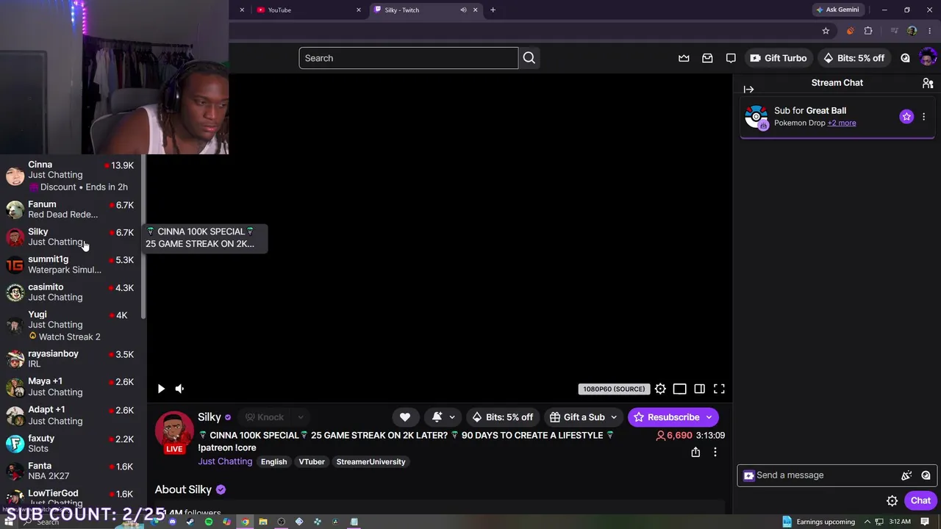Bookmark this page with the star icon
The width and height of the screenshot is (941, 529).
[x=826, y=31]
